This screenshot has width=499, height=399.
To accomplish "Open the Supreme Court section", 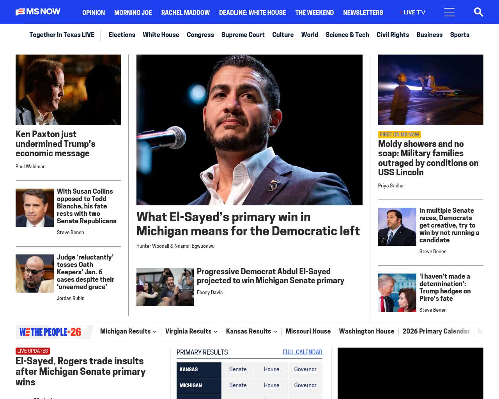I will click(243, 35).
